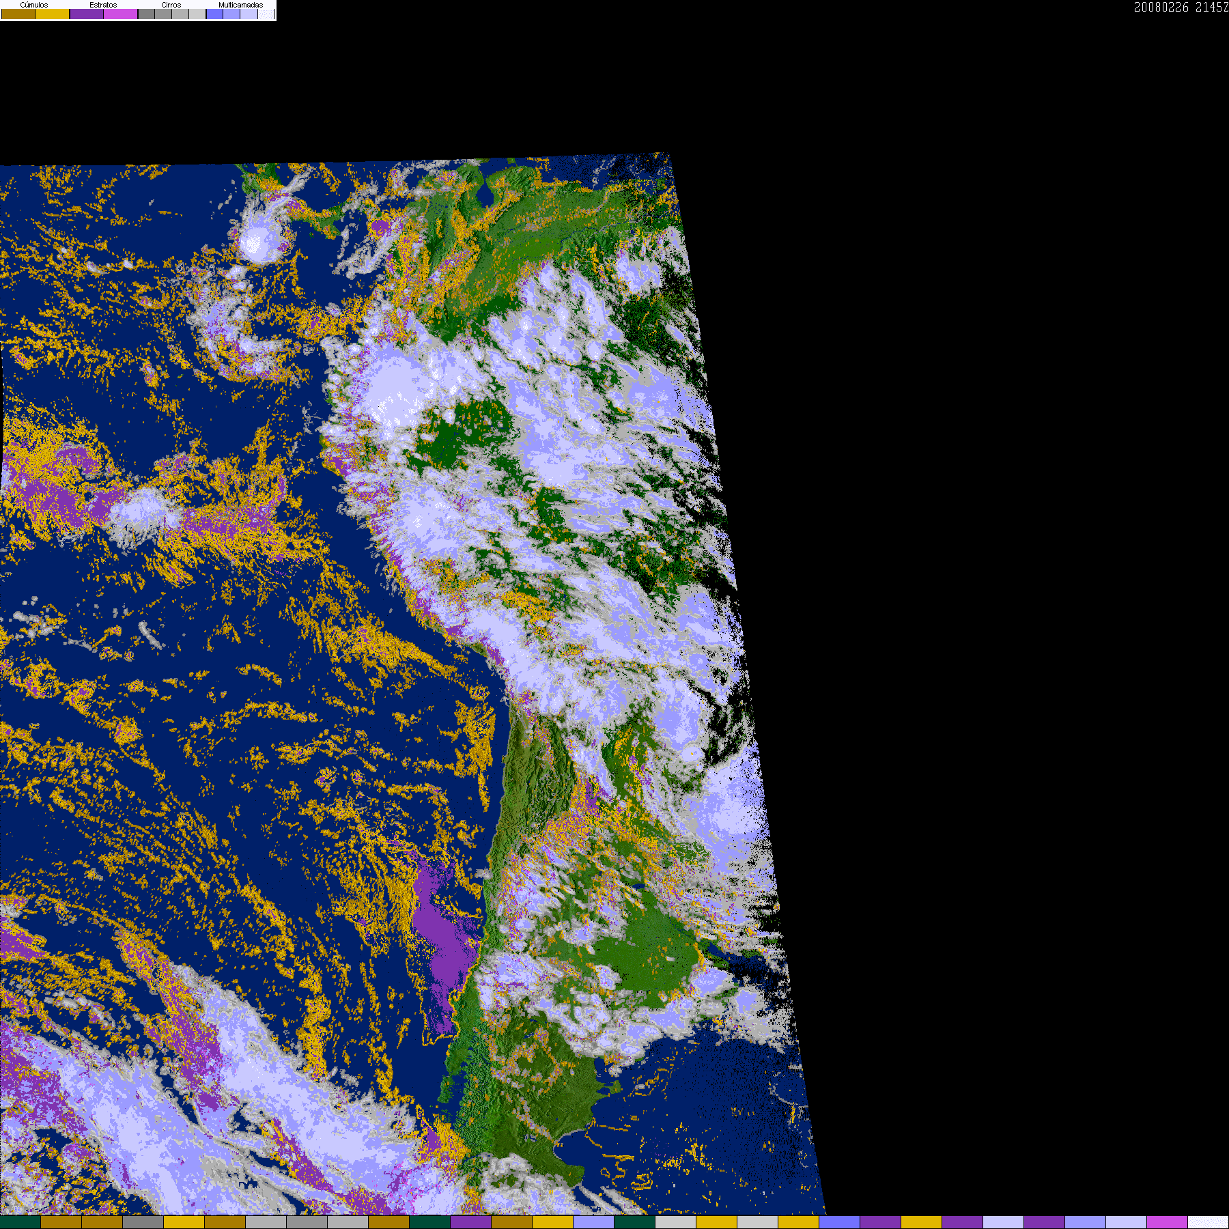Click the lightest gray Cirros legend swatch
The height and width of the screenshot is (1229, 1229).
[x=197, y=14]
